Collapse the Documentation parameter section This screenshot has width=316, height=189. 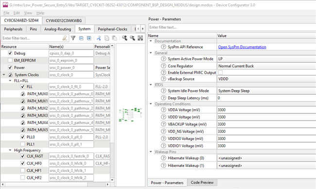tap(151, 41)
